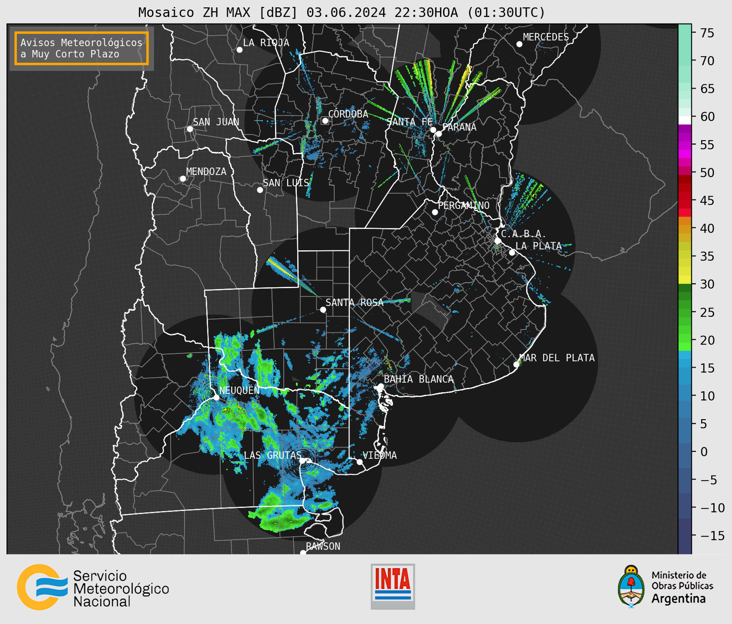Click the San Luis city marker dot
This screenshot has height=624, width=732.
pyautogui.click(x=260, y=190)
